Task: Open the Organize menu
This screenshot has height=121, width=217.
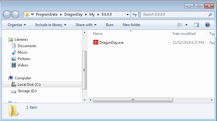Action: pos(17,25)
